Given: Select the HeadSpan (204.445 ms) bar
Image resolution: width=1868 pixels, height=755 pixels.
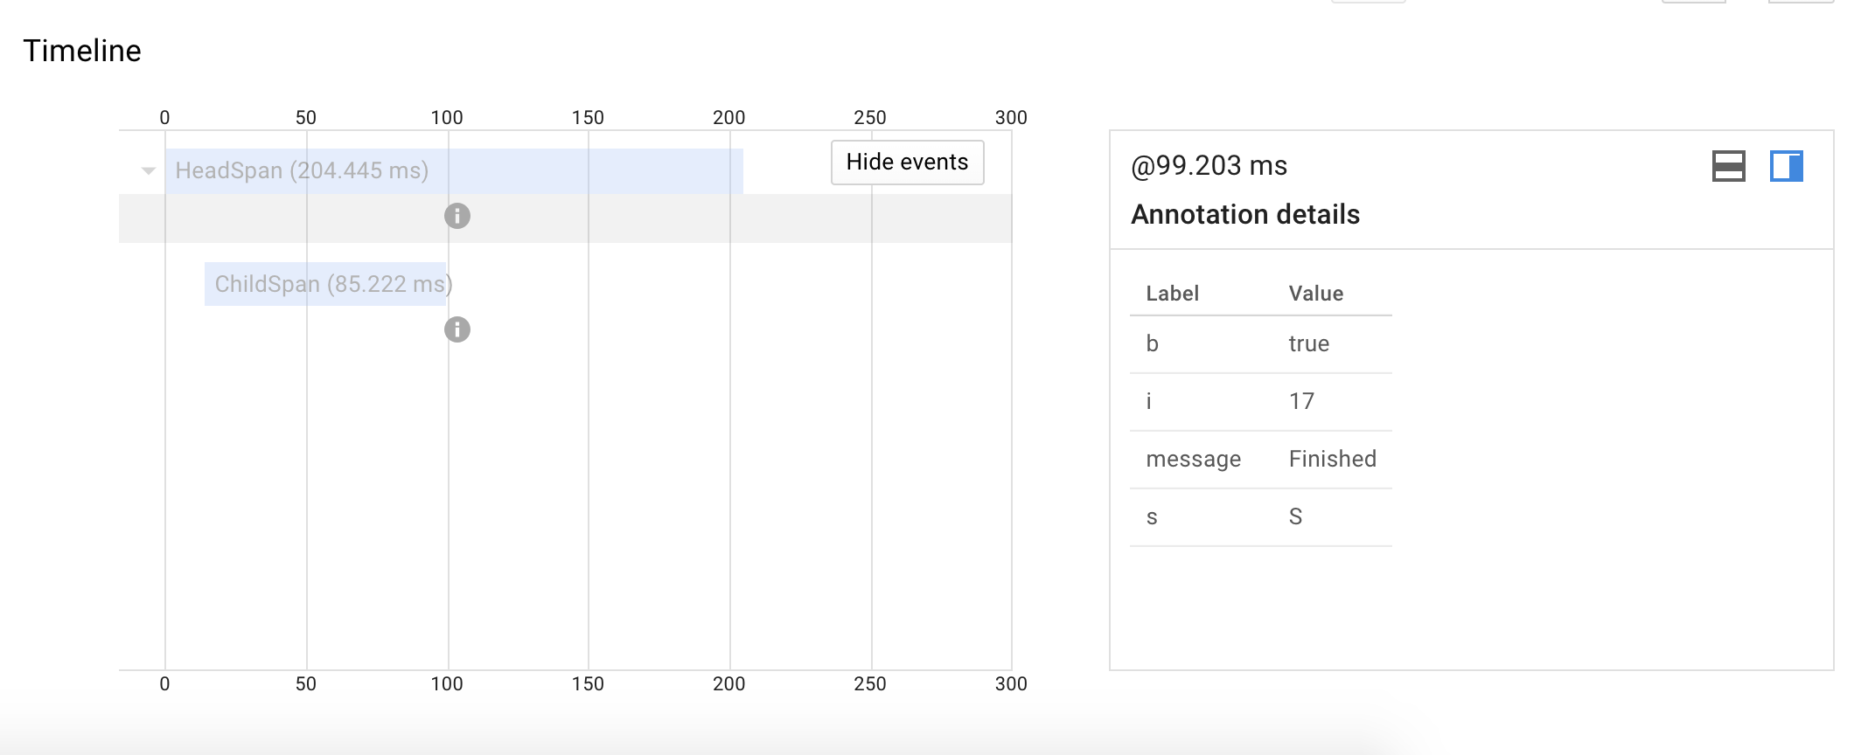Looking at the screenshot, I should point(454,171).
